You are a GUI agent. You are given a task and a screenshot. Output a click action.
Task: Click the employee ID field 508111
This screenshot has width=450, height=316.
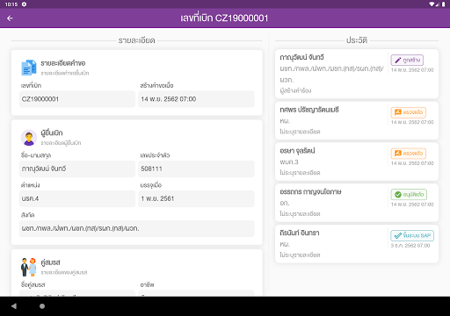tap(196, 169)
